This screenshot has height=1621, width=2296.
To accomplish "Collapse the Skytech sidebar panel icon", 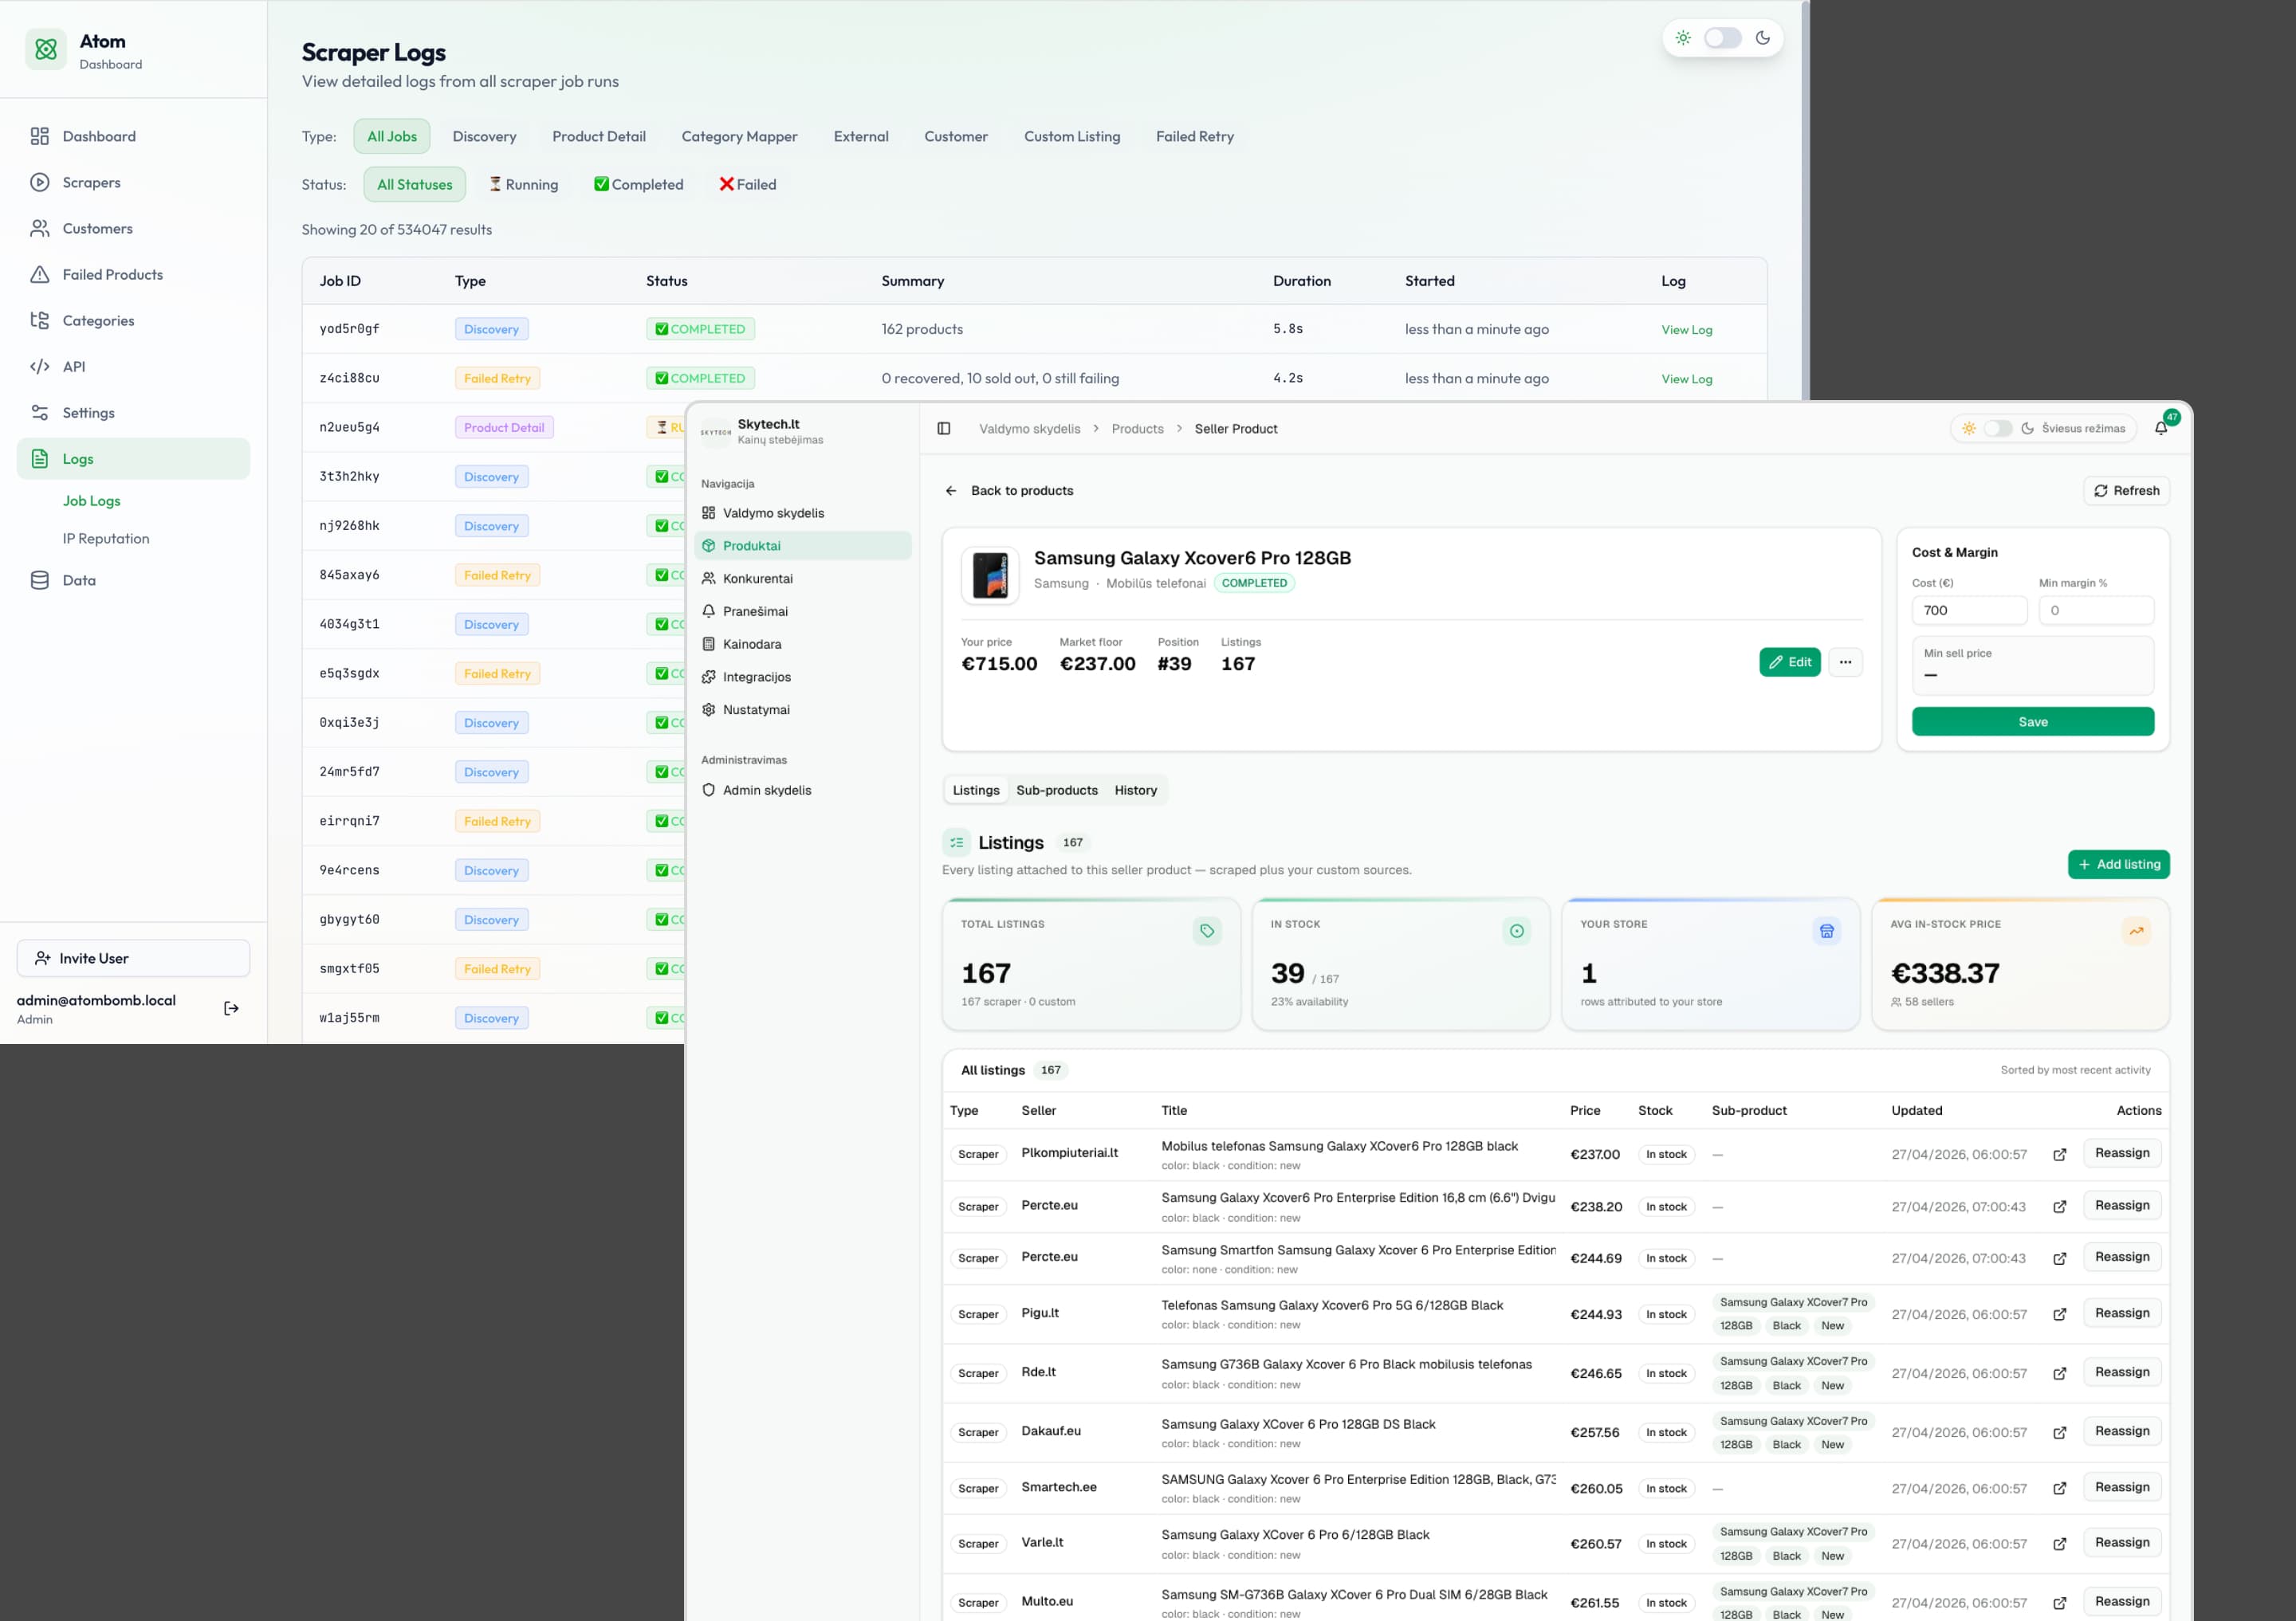I will (943, 429).
